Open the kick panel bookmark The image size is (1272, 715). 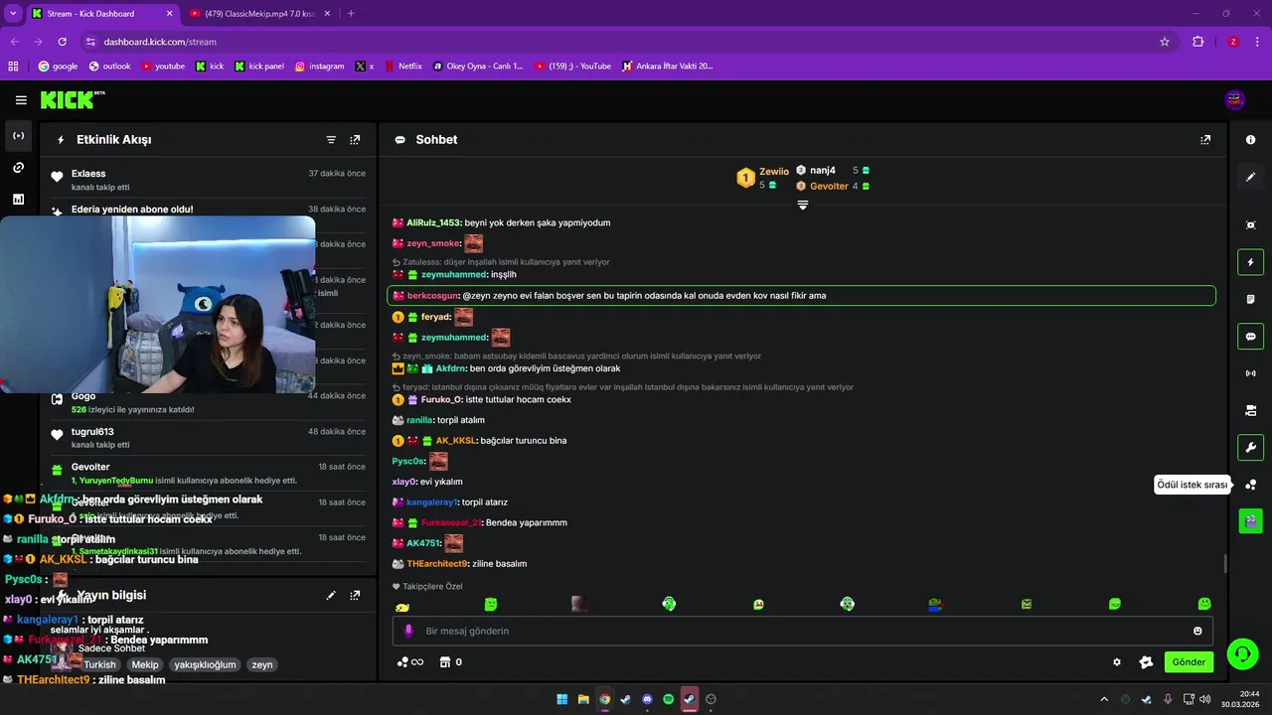259,67
